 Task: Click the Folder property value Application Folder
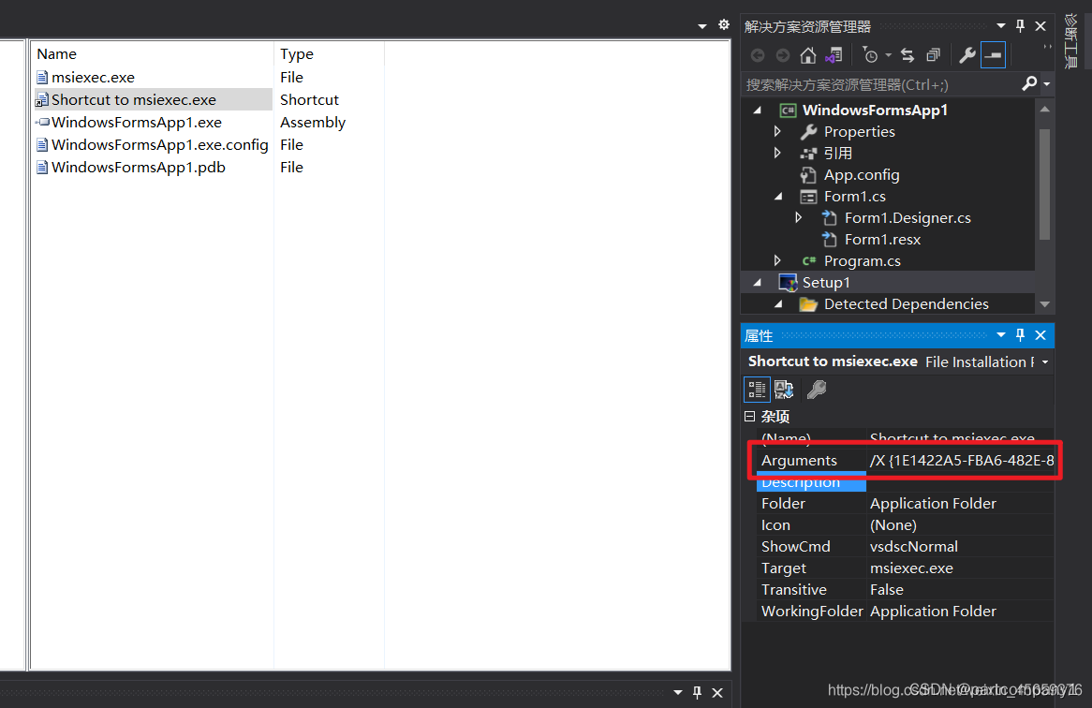933,503
